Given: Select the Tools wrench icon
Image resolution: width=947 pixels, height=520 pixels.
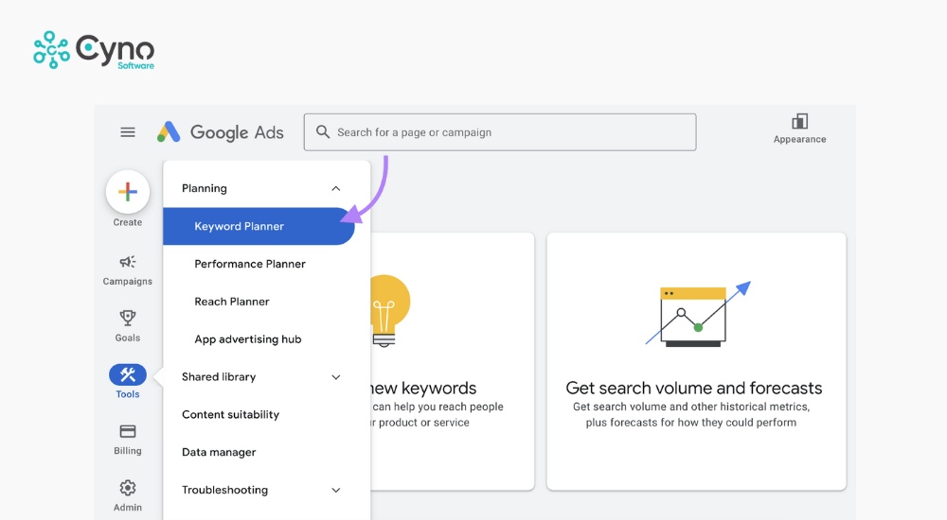Looking at the screenshot, I should pyautogui.click(x=128, y=374).
